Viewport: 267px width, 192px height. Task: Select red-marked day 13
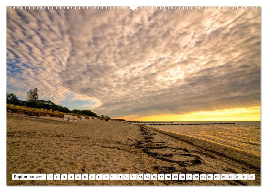coord(133,177)
